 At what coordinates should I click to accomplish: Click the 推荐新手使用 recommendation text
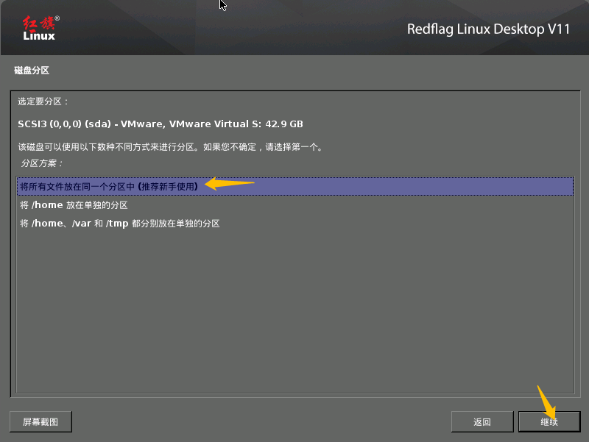(166, 186)
